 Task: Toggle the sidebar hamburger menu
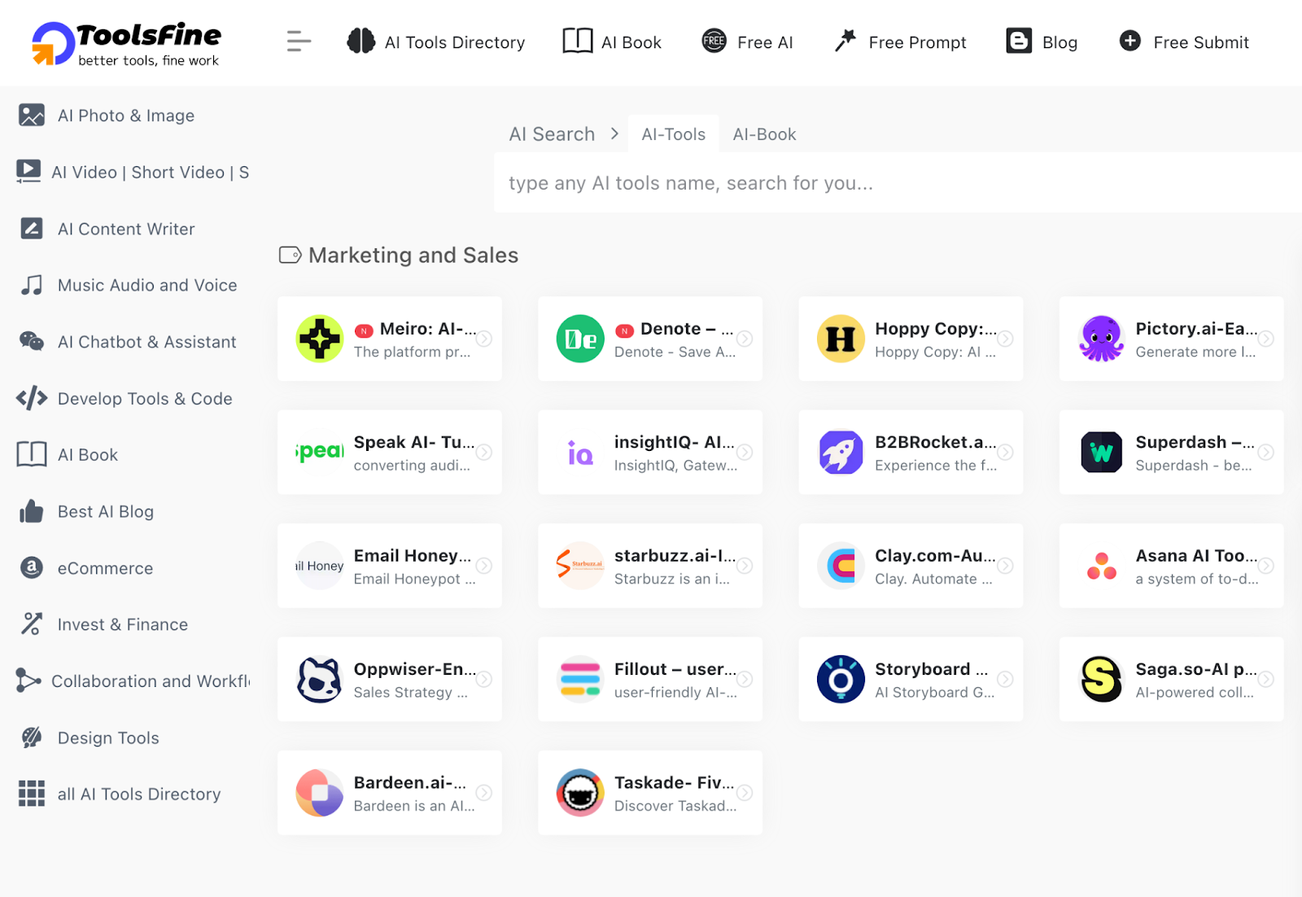click(x=299, y=41)
